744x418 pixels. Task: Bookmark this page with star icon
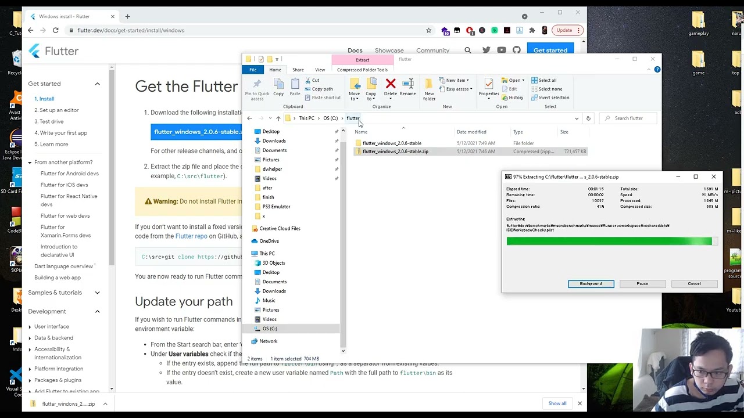pyautogui.click(x=428, y=30)
